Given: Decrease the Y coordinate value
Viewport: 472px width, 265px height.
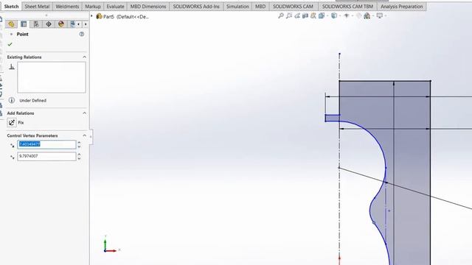Looking at the screenshot, I should coord(79,158).
